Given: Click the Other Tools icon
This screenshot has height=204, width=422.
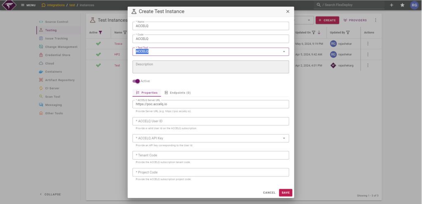Looking at the screenshot, I should click(41, 113).
